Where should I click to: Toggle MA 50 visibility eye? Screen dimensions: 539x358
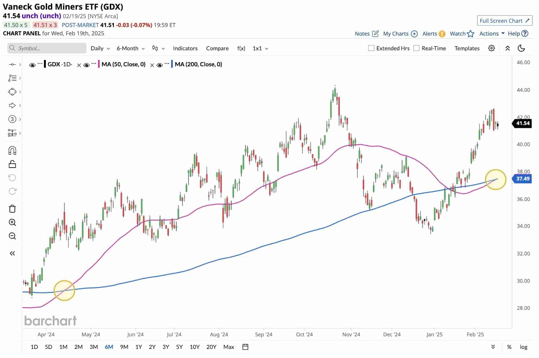point(87,65)
